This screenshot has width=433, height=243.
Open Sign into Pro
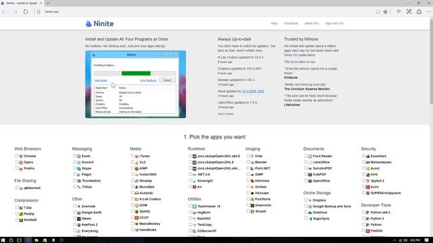pyautogui.click(x=334, y=24)
